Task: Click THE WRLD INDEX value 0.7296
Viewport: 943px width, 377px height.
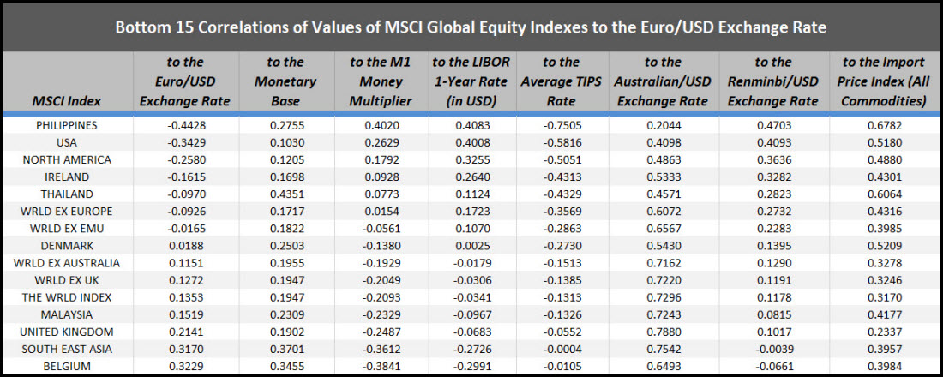Action: click(x=663, y=297)
